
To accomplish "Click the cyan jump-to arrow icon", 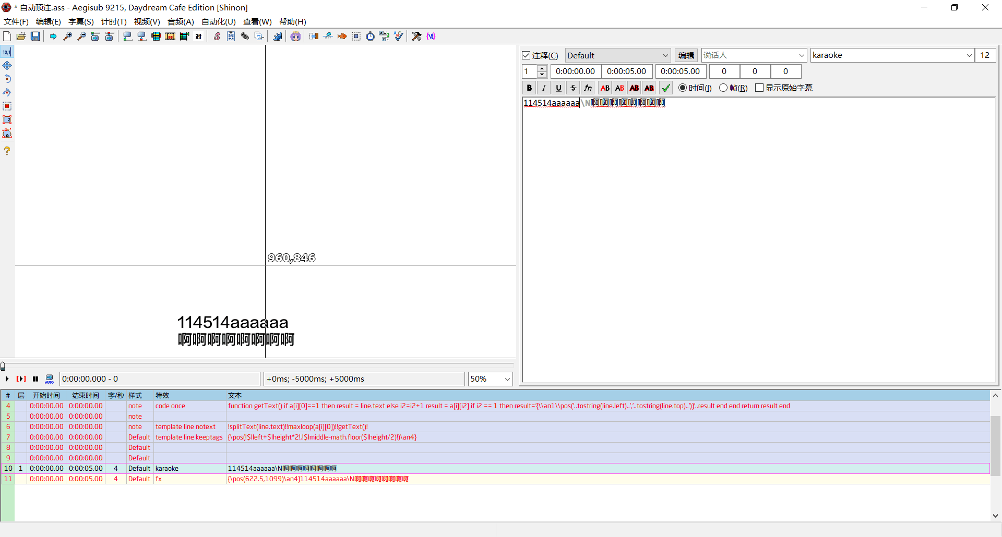I will pos(53,36).
